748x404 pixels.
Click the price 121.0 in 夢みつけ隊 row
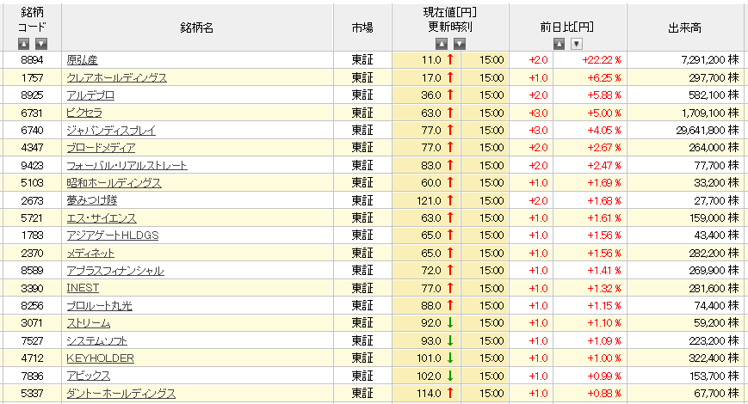pos(429,200)
